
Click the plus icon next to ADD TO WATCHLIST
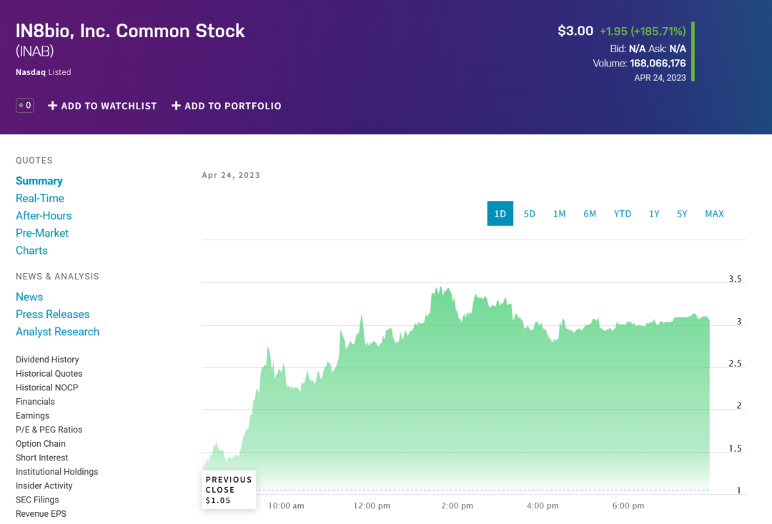click(x=52, y=105)
